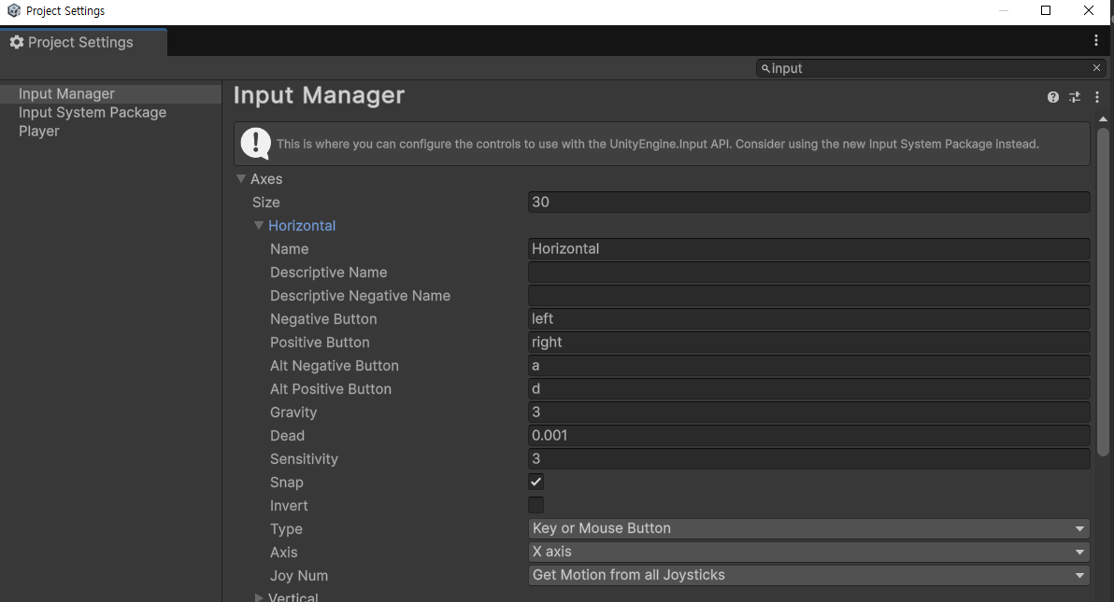1114x602 pixels.
Task: Click the Positive Button field containing 'right'
Action: (x=808, y=343)
